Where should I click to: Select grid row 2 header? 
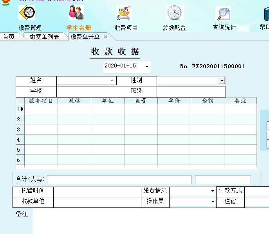(x=20, y=119)
